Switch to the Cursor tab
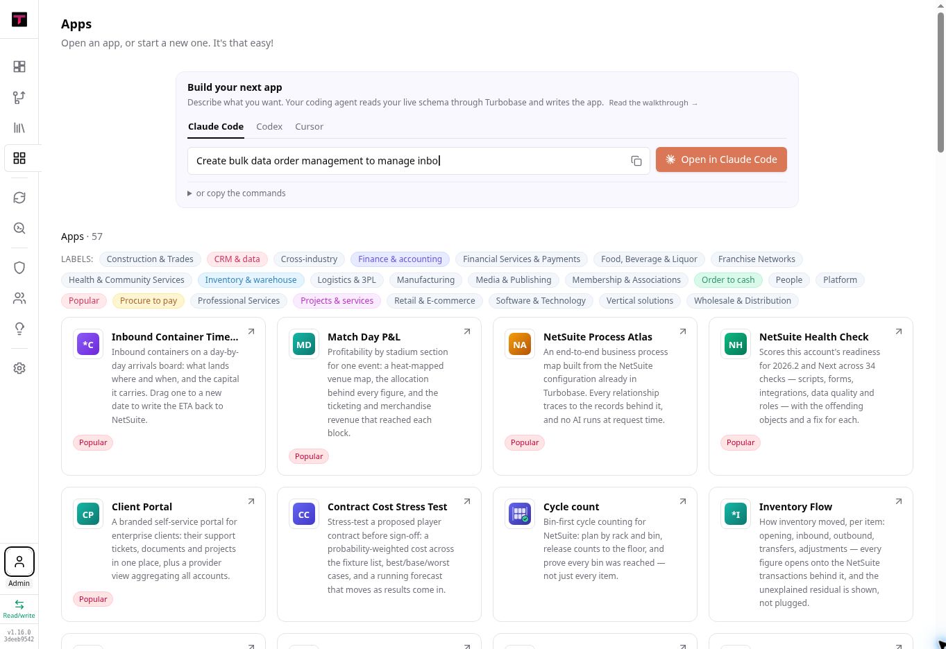946x649 pixels. (309, 126)
